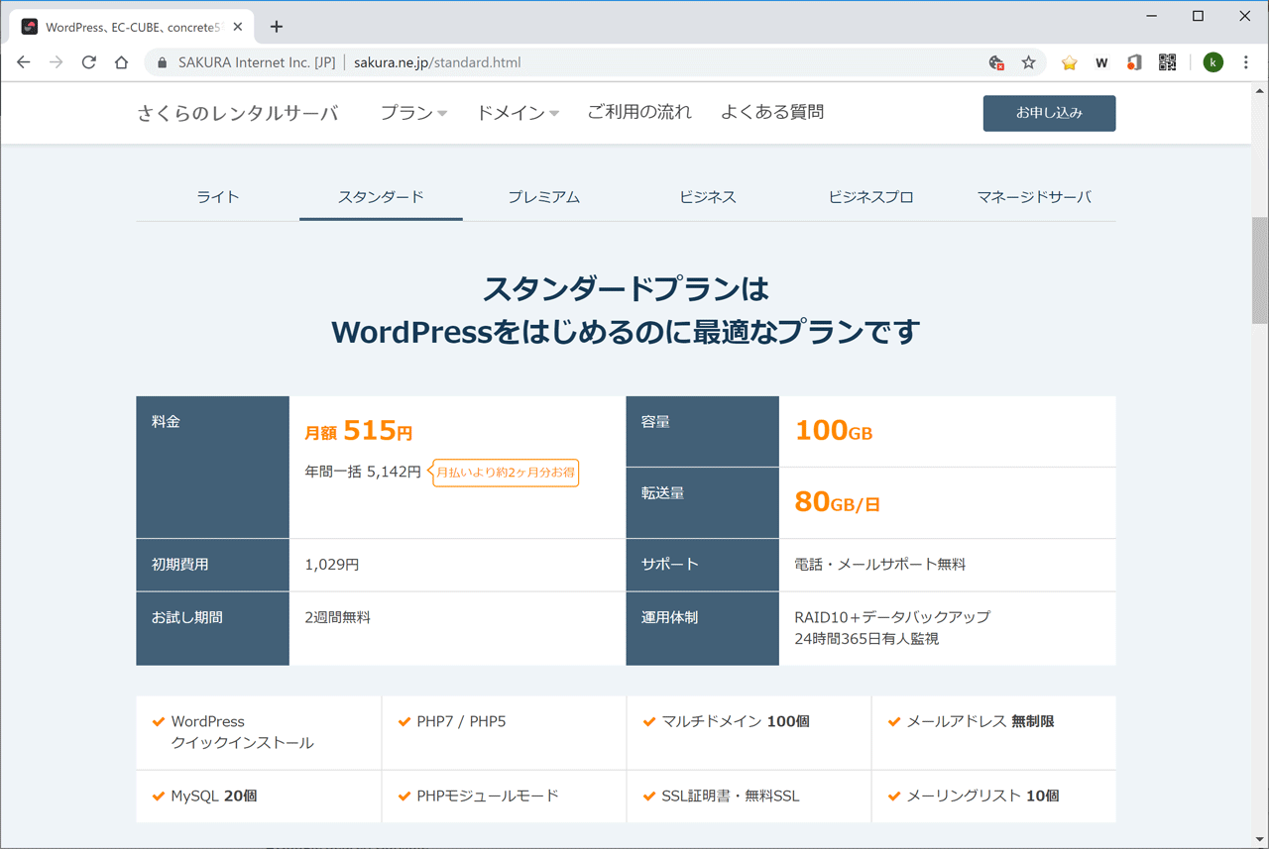The height and width of the screenshot is (849, 1269).
Task: Click the blocked cookies icon in address bar
Action: point(996,62)
